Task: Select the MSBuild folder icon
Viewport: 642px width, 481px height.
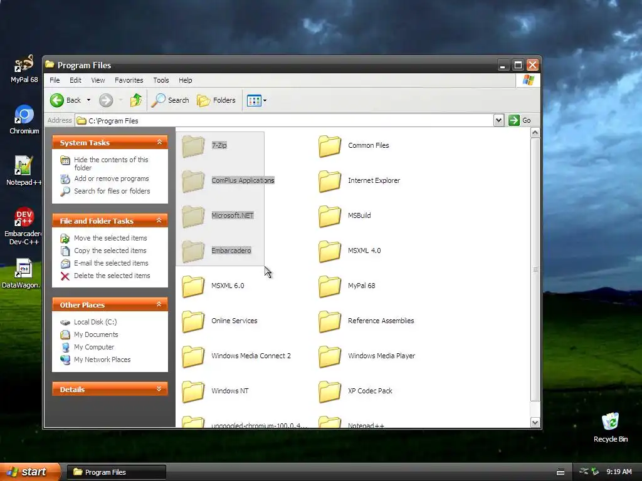Action: pyautogui.click(x=330, y=216)
